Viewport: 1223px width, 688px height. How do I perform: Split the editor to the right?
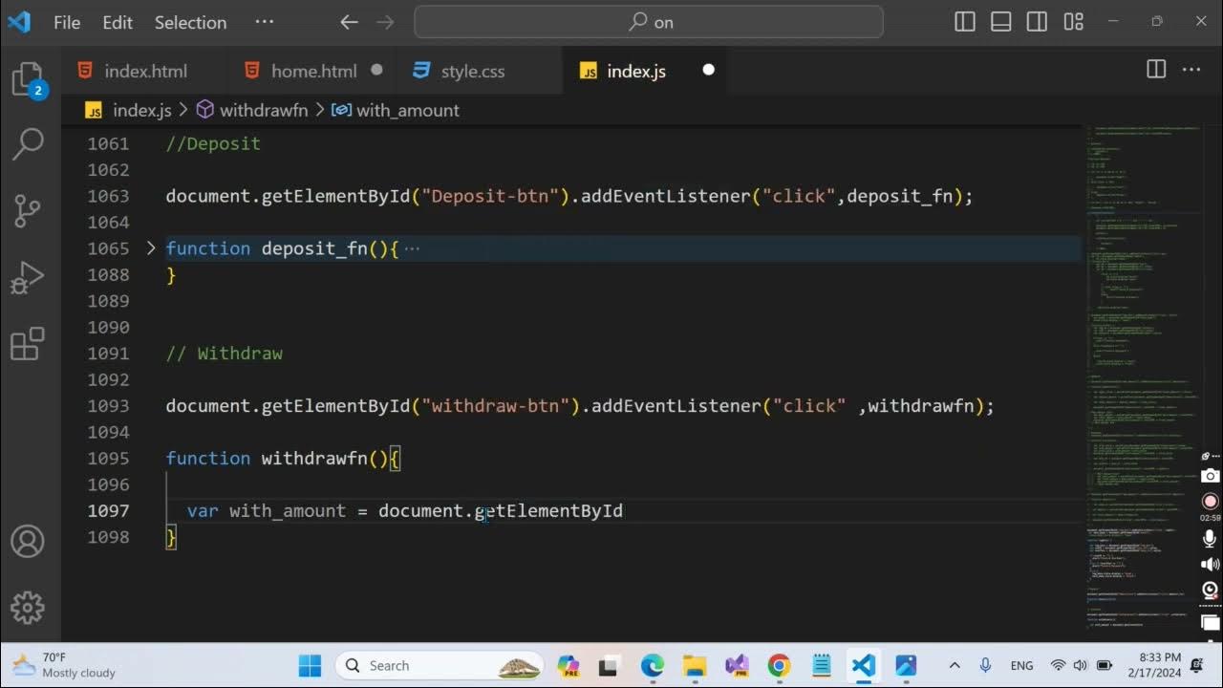[x=1156, y=69]
